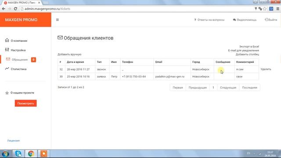Click the key icon in address bar

click(256, 9)
